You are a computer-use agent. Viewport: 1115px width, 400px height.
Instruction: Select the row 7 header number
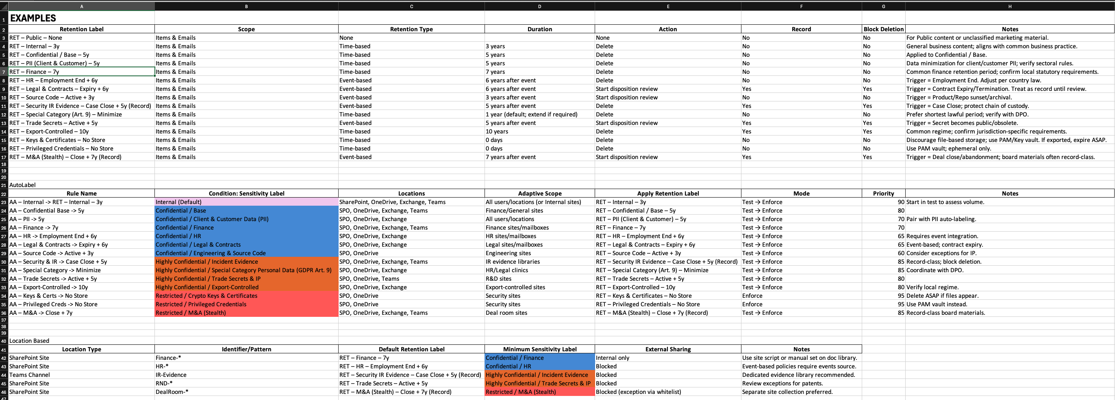(x=4, y=72)
